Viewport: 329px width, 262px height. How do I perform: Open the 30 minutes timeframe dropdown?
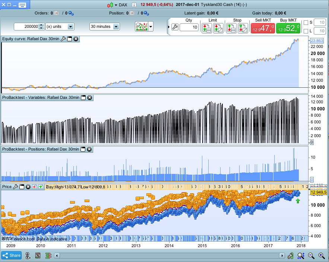(116, 27)
